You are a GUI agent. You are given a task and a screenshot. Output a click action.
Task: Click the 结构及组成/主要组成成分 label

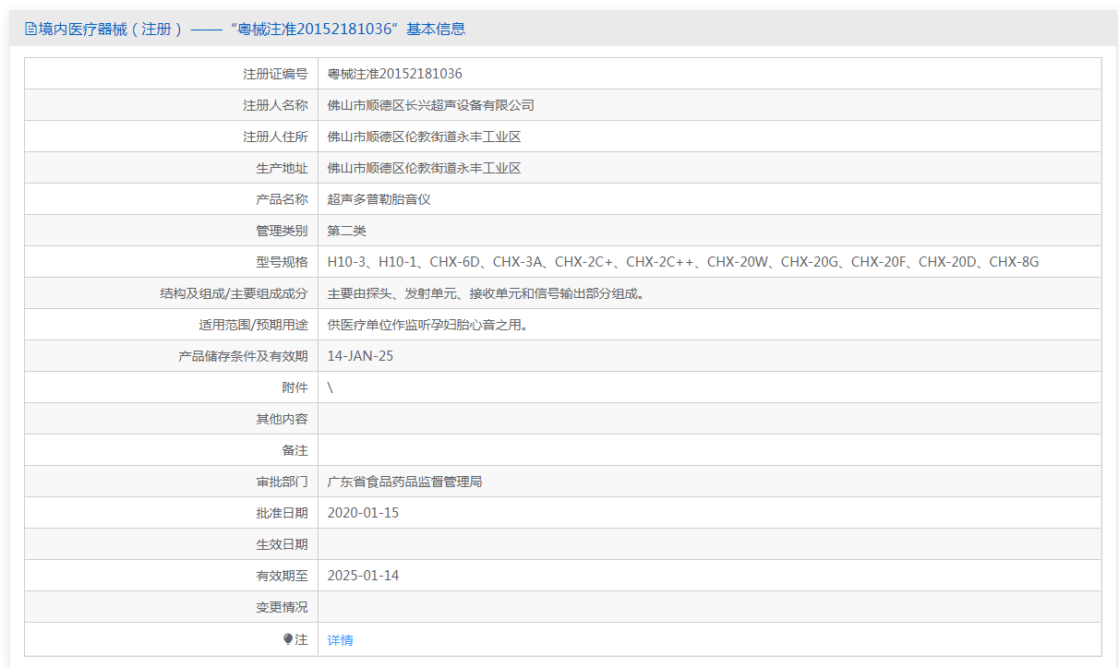tap(234, 293)
